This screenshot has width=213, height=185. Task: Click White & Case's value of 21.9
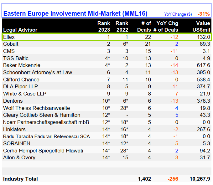205,94
